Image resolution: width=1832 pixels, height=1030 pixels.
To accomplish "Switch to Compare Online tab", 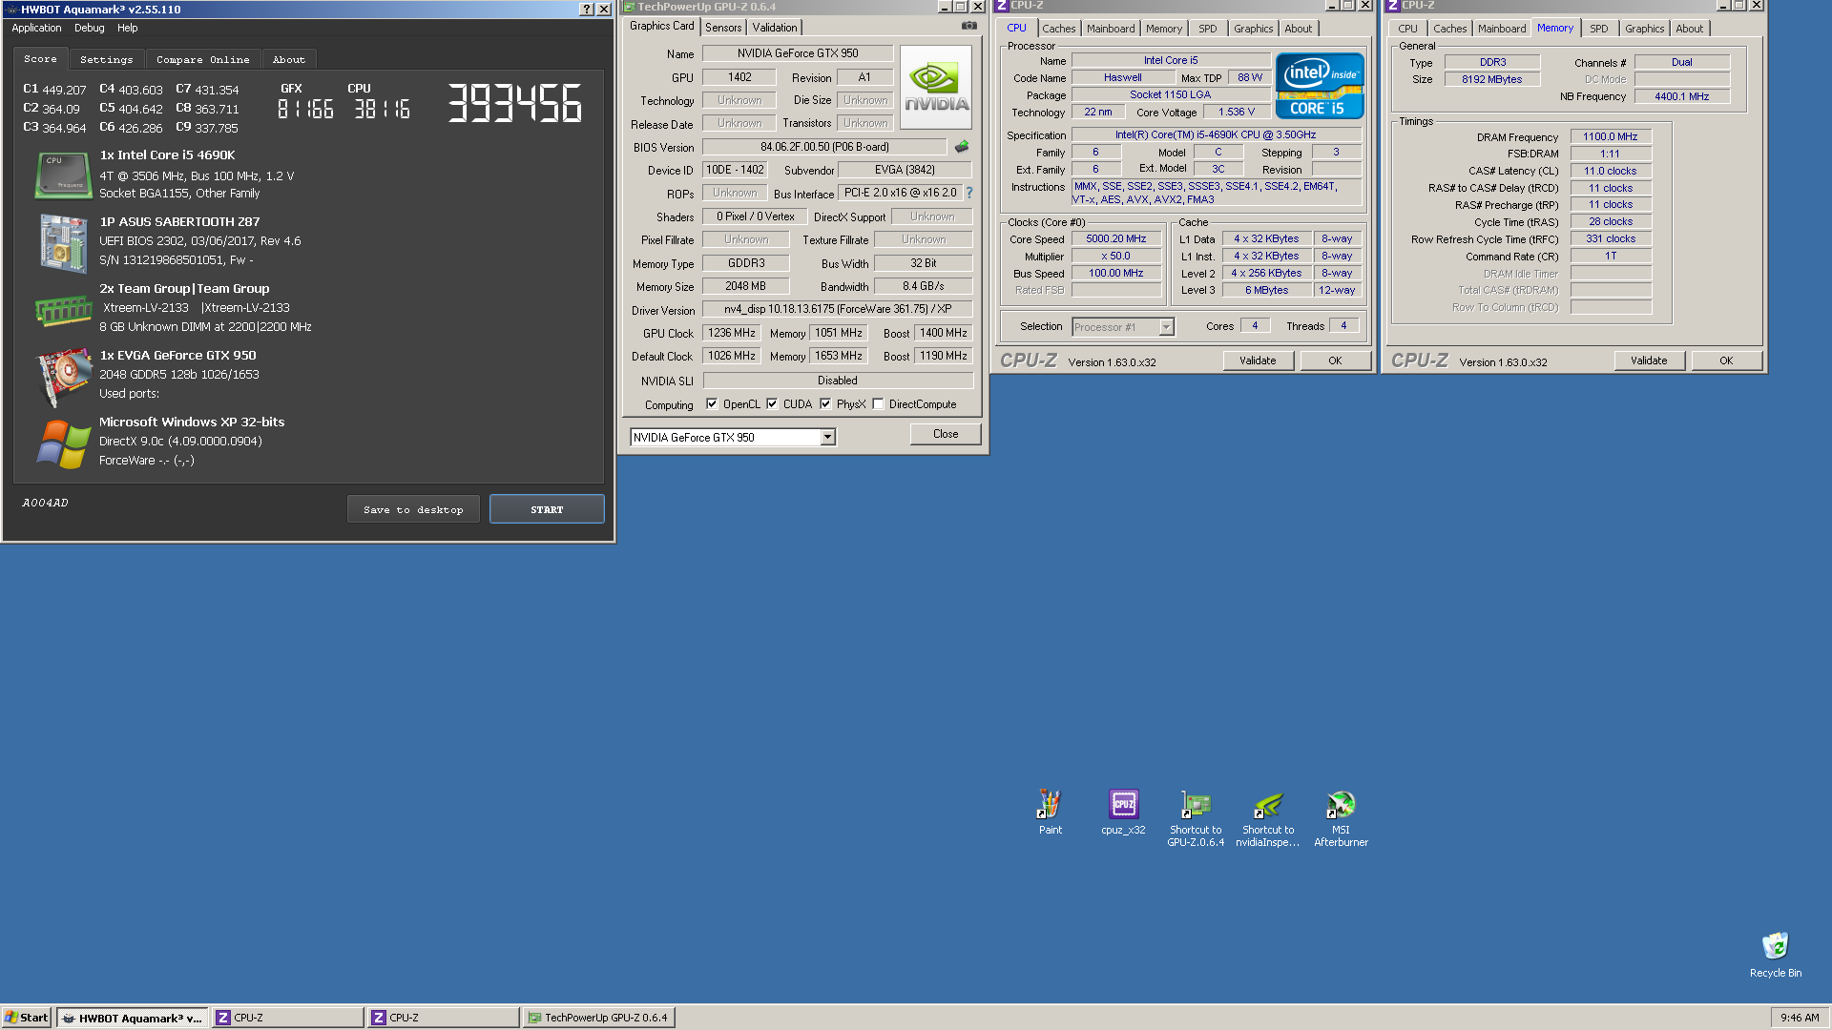I will coord(203,59).
